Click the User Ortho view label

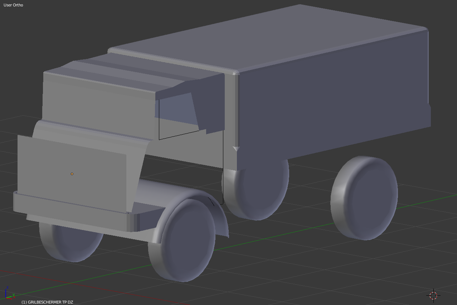click(x=13, y=5)
